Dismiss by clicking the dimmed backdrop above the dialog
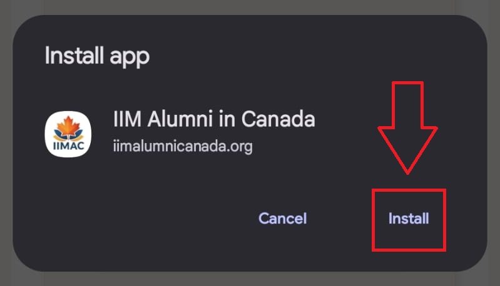Image resolution: width=500 pixels, height=286 pixels. click(250, 6)
